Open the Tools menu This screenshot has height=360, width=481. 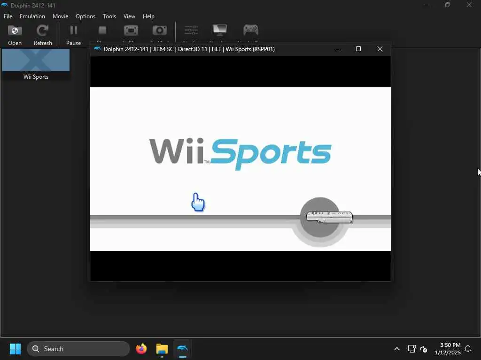pyautogui.click(x=109, y=16)
